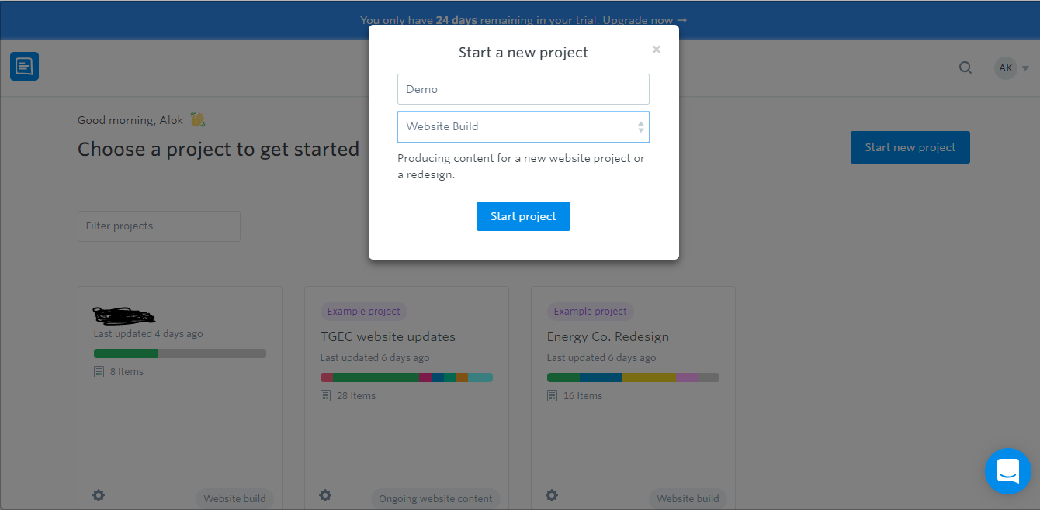The height and width of the screenshot is (510, 1040).
Task: Click the AK avatar icon
Action: (1005, 67)
